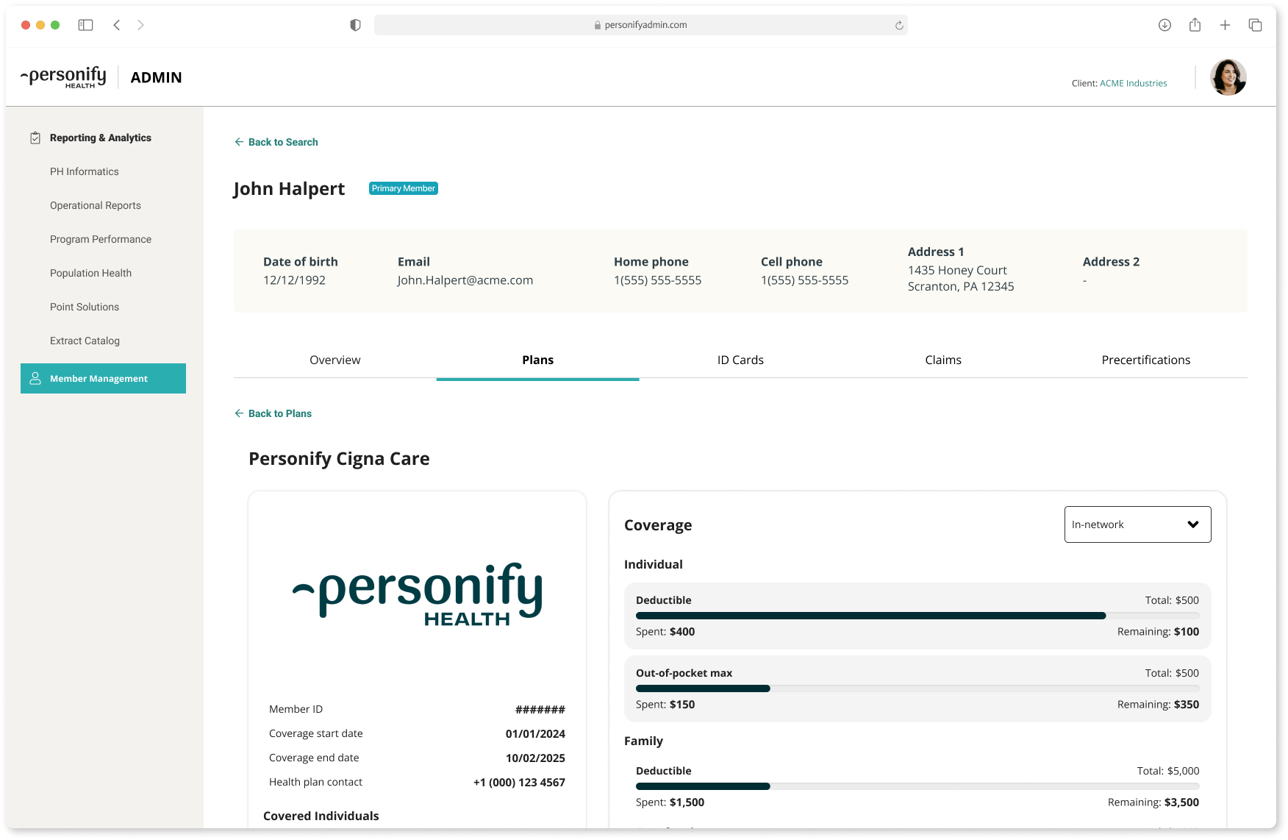Switch to the ID Cards tab

(x=740, y=360)
